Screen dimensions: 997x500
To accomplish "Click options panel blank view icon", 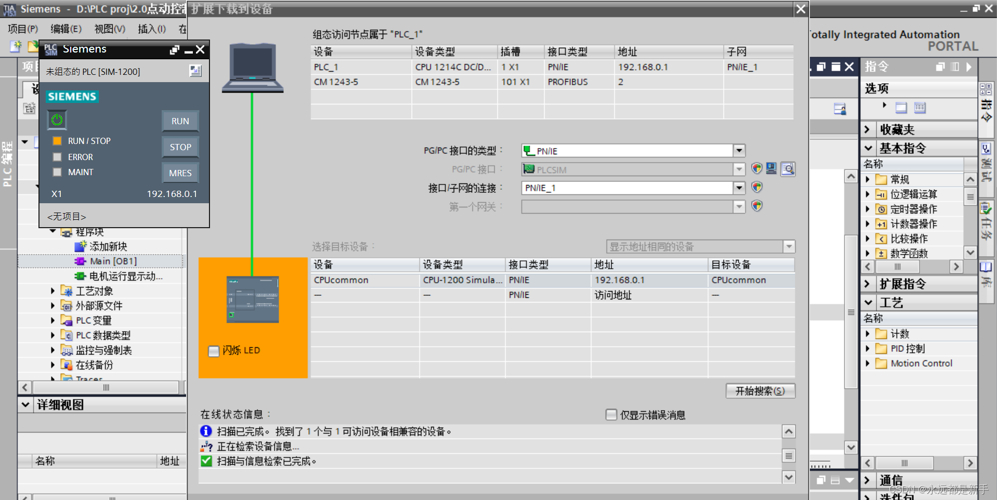I will click(x=901, y=108).
